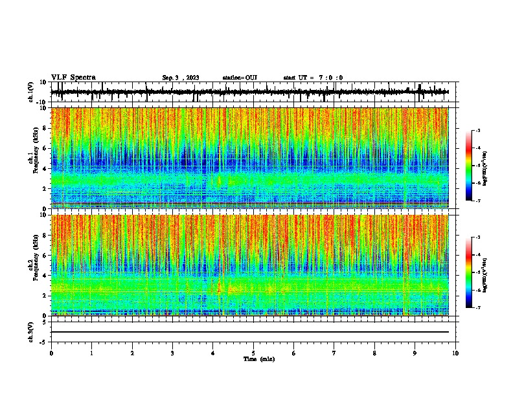
Task: Click time axis tick label "8"
Action: click(x=374, y=353)
